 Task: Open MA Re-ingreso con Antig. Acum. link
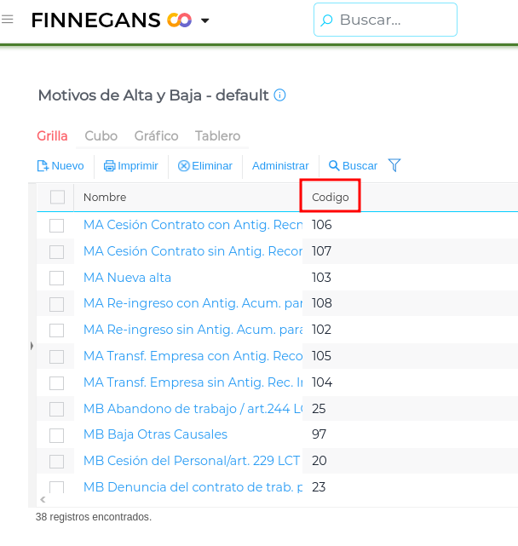pos(193,303)
